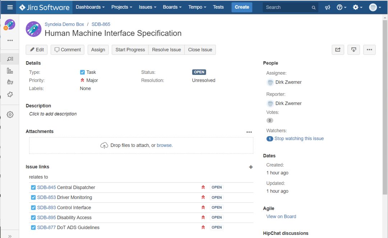Open the issue search icon in the sidebar
This screenshot has width=388, height=238.
[10, 59]
